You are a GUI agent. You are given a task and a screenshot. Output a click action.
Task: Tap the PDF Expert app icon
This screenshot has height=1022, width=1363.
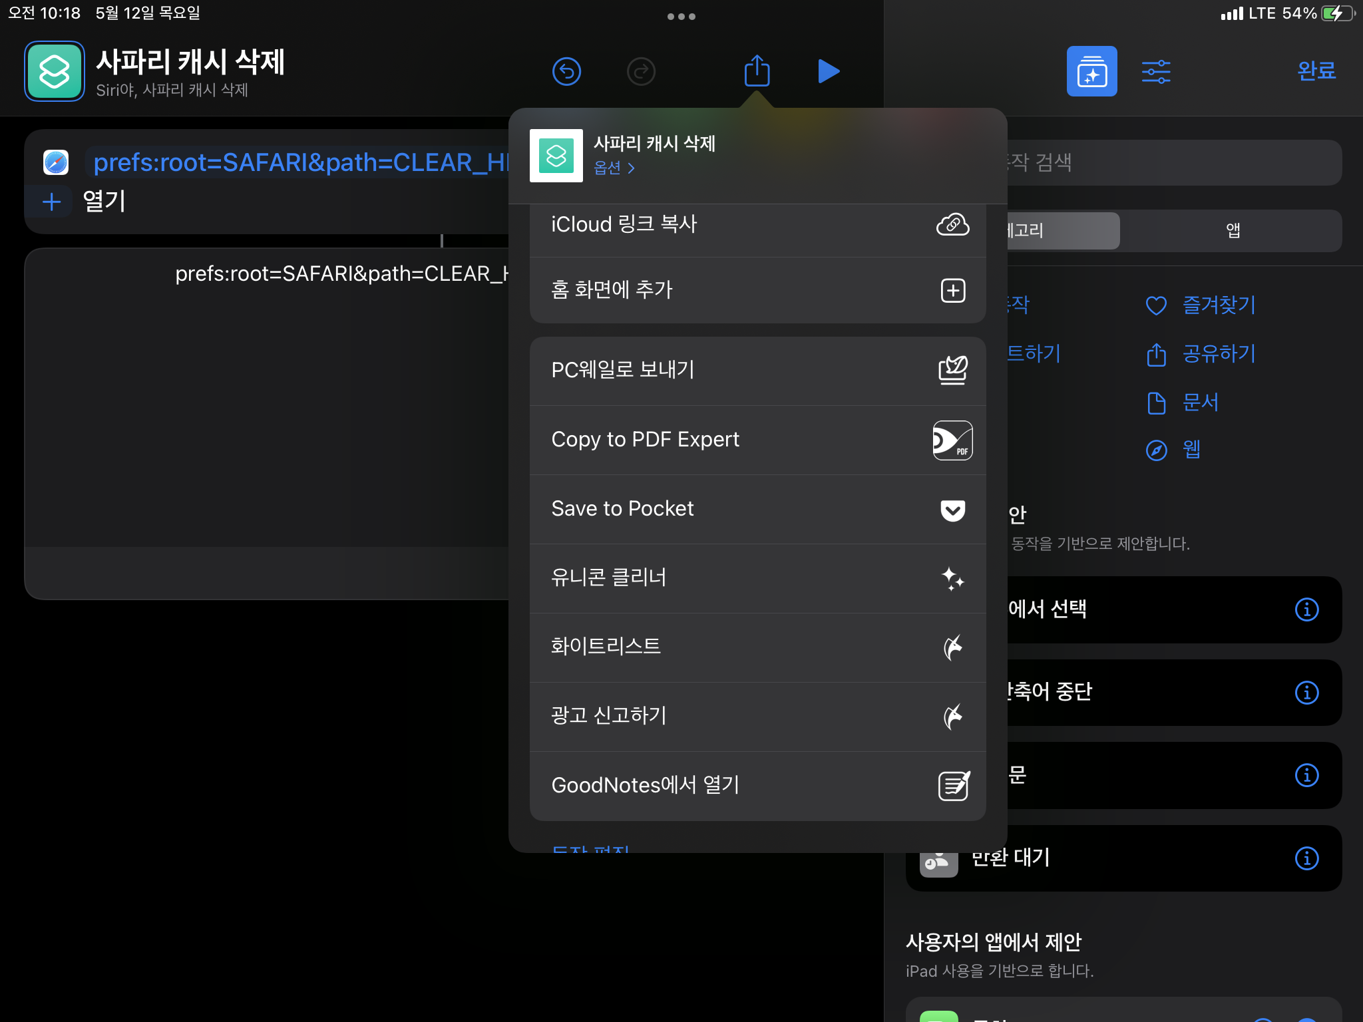pos(953,440)
